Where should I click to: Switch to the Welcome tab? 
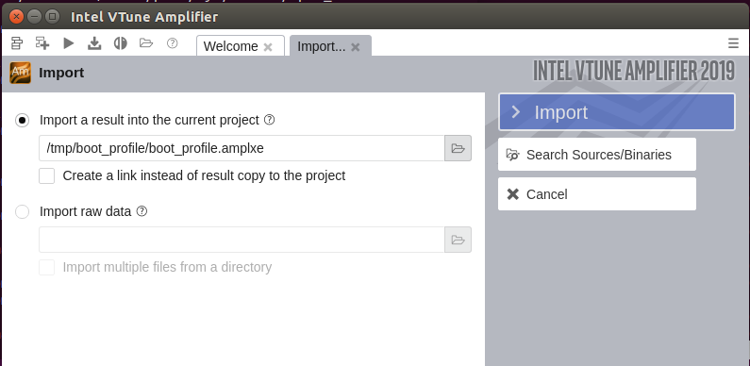coord(230,46)
